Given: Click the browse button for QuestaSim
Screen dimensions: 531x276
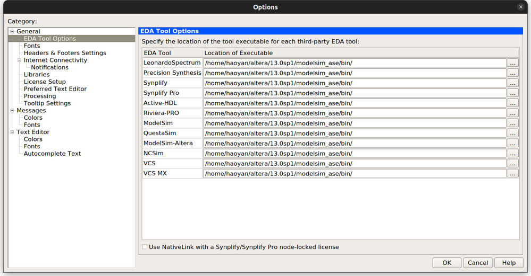Looking at the screenshot, I should click(512, 133).
